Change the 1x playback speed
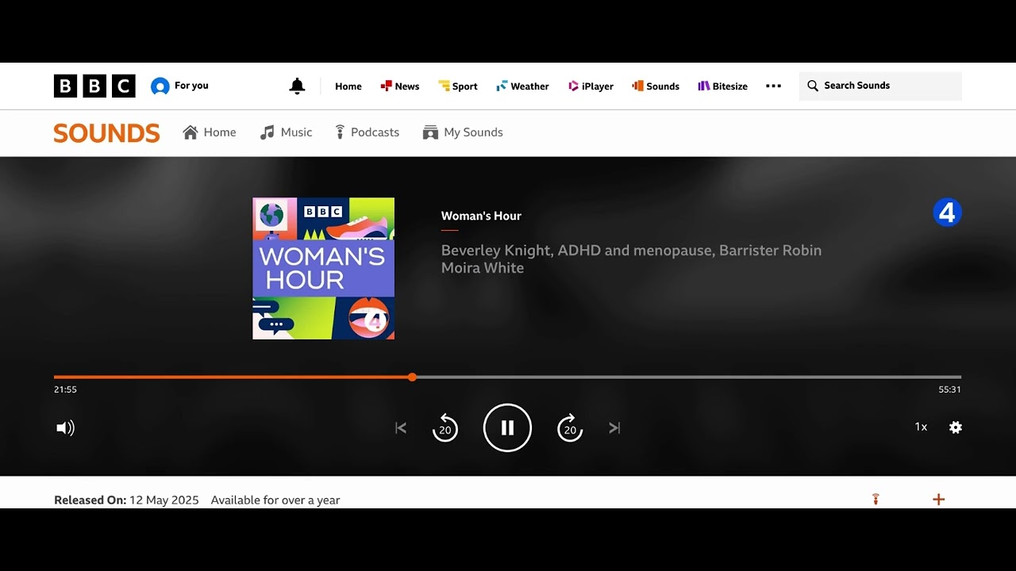This screenshot has height=571, width=1016. 921,427
